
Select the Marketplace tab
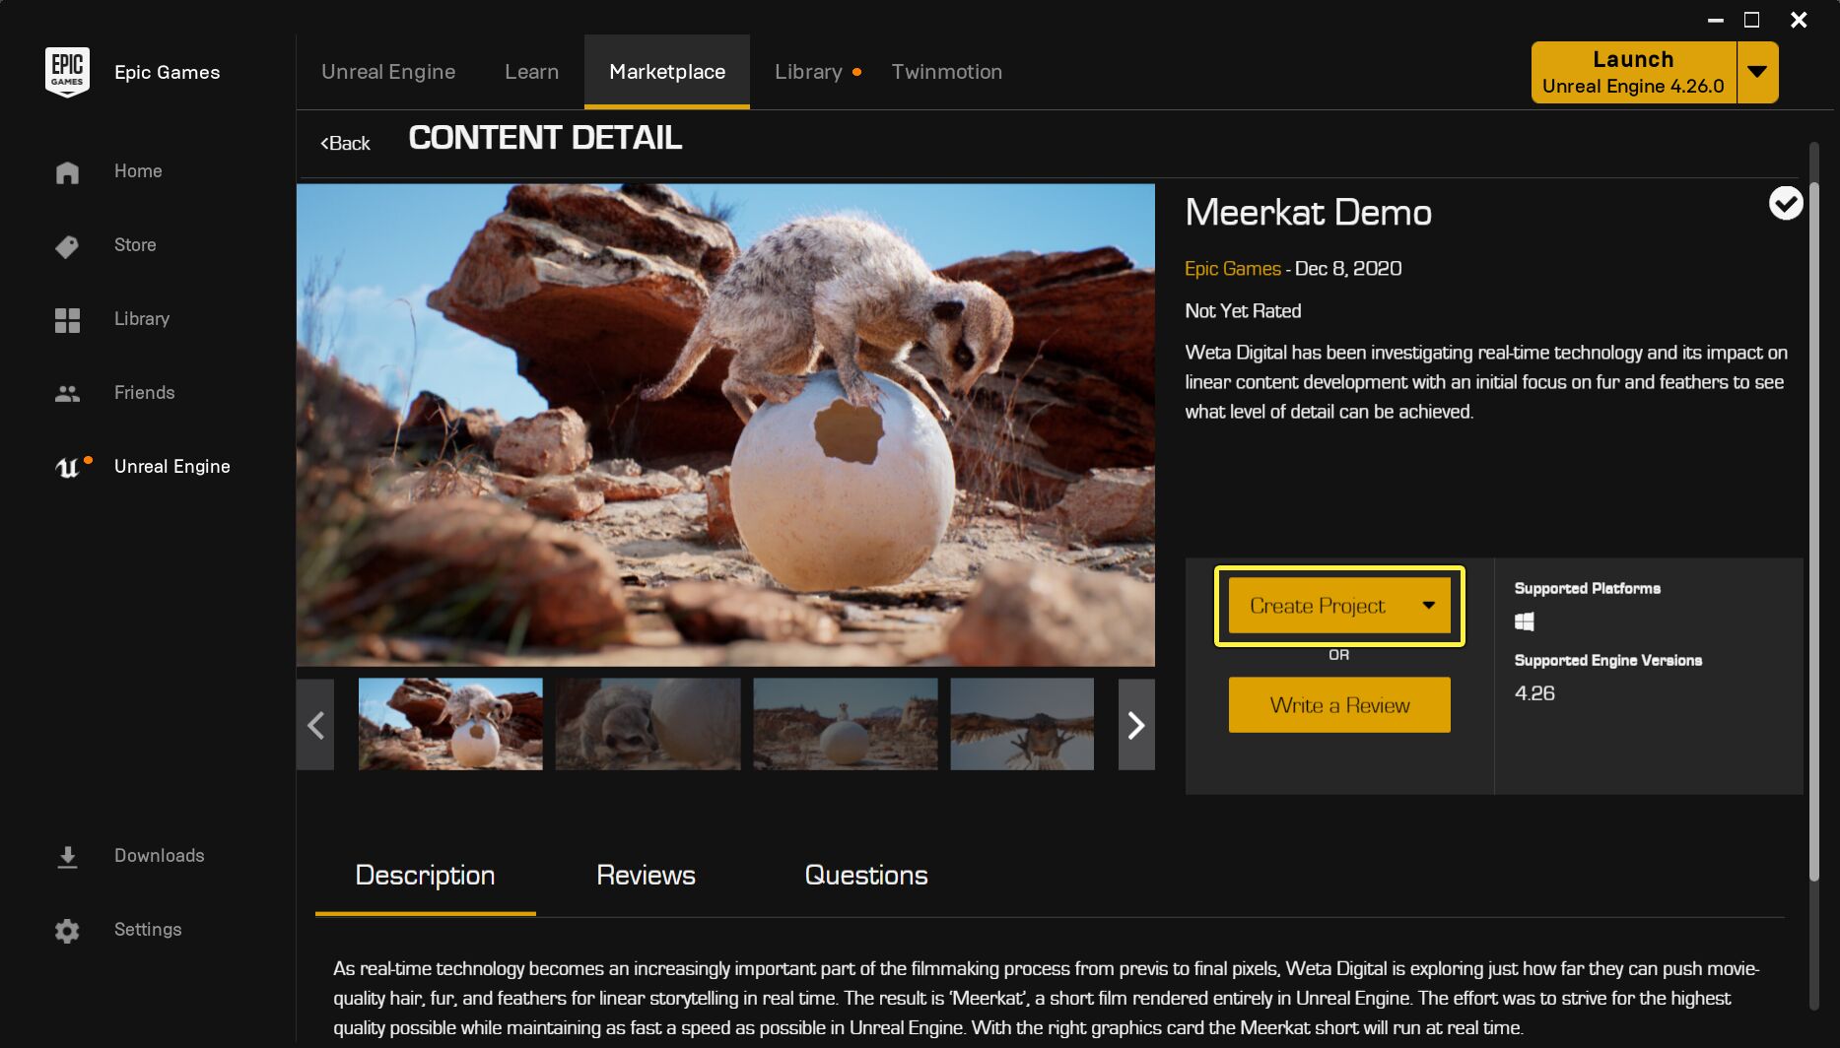coord(667,71)
